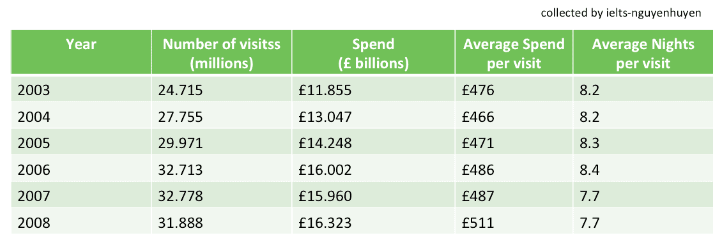
Task: Click the 2008 year cell
Action: tap(81, 223)
